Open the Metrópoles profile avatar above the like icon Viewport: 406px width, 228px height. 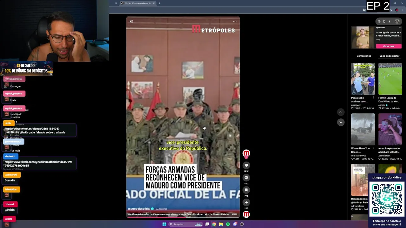pyautogui.click(x=246, y=154)
